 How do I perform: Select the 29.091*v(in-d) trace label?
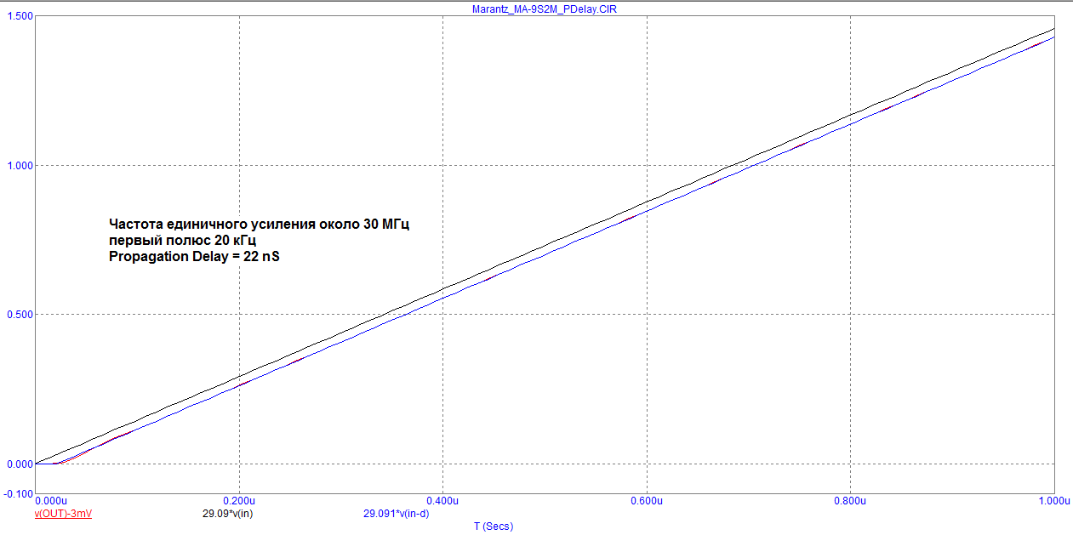(398, 514)
